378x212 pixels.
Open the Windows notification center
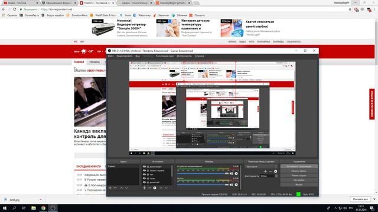(372, 208)
